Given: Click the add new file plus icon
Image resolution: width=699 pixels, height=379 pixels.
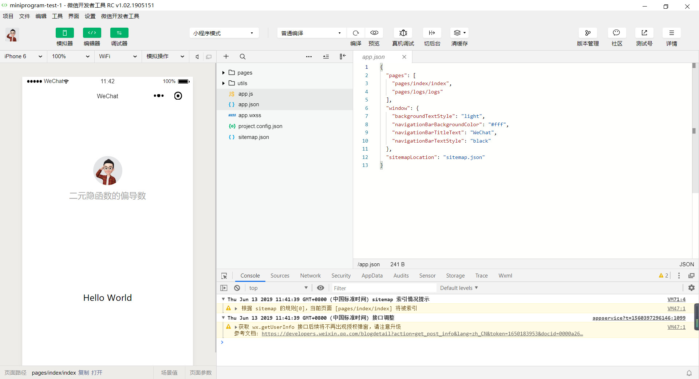Looking at the screenshot, I should [226, 56].
